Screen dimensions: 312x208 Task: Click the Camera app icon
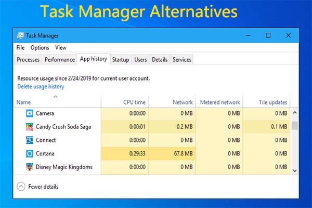(x=30, y=113)
